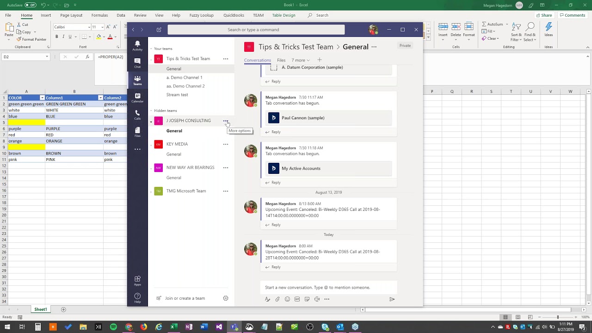Open the Table Design ribbon tab
This screenshot has width=592, height=333.
[284, 15]
